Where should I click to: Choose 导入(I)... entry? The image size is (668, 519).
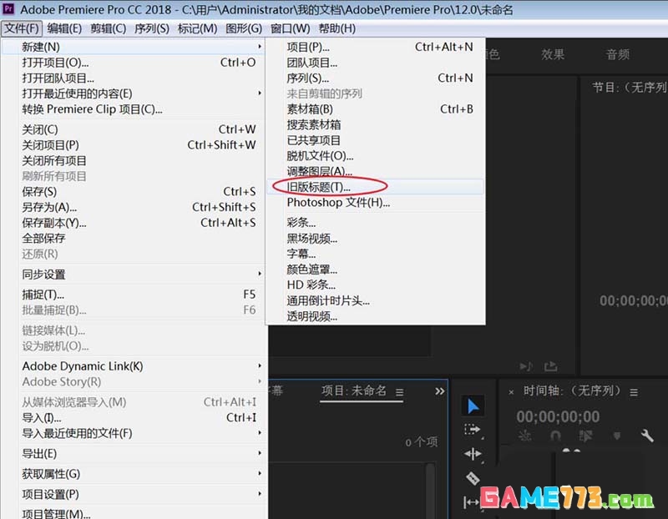[x=134, y=418]
